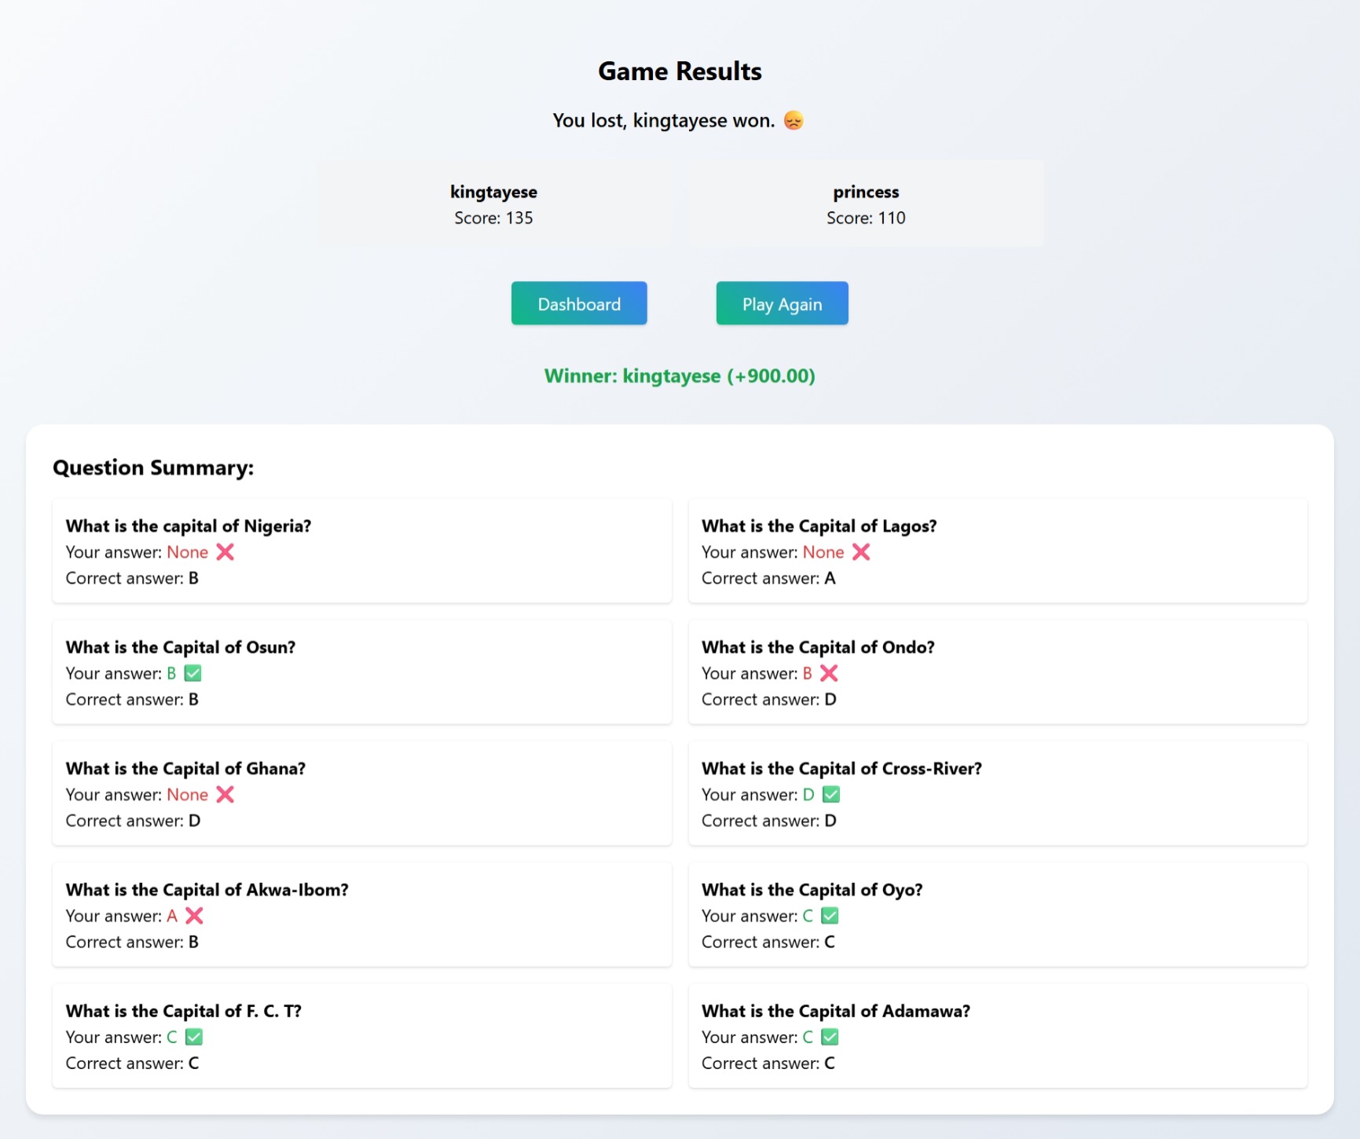
Task: Click the princess player name
Action: pyautogui.click(x=866, y=192)
